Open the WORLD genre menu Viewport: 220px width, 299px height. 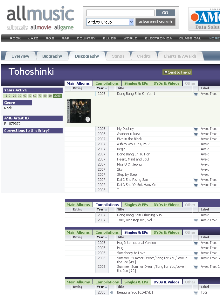coord(131,38)
